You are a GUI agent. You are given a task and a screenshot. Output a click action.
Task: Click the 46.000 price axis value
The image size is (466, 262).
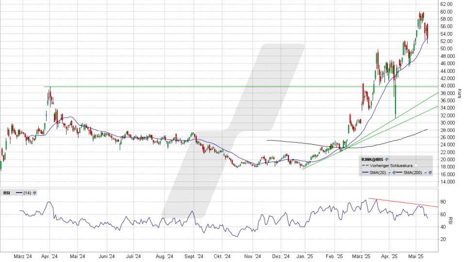[448, 64]
